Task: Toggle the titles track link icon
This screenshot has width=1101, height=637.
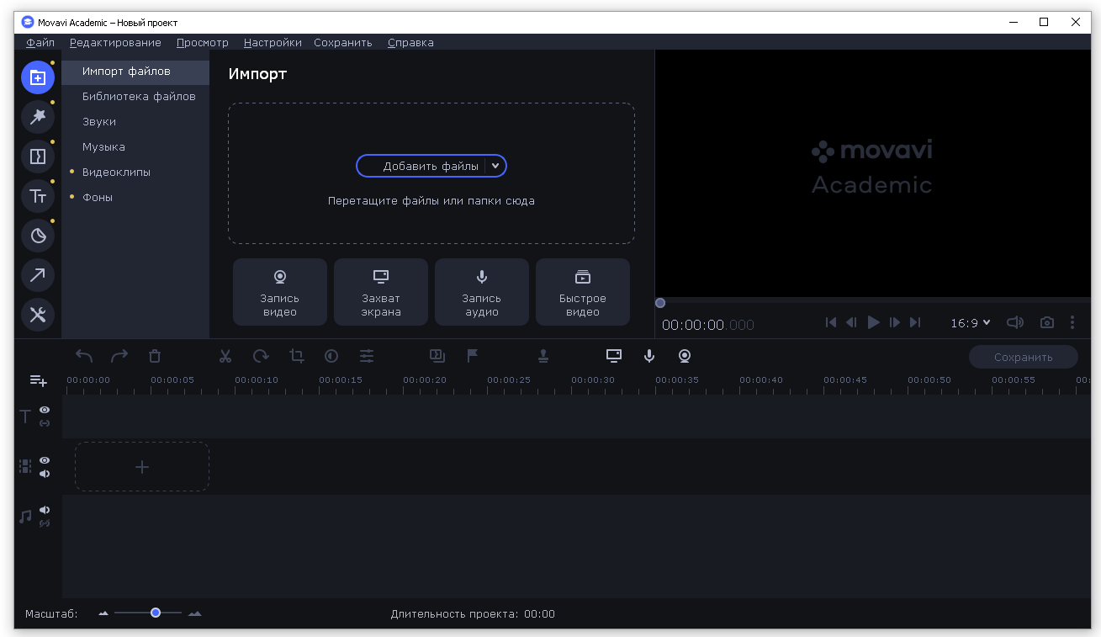Action: 45,423
